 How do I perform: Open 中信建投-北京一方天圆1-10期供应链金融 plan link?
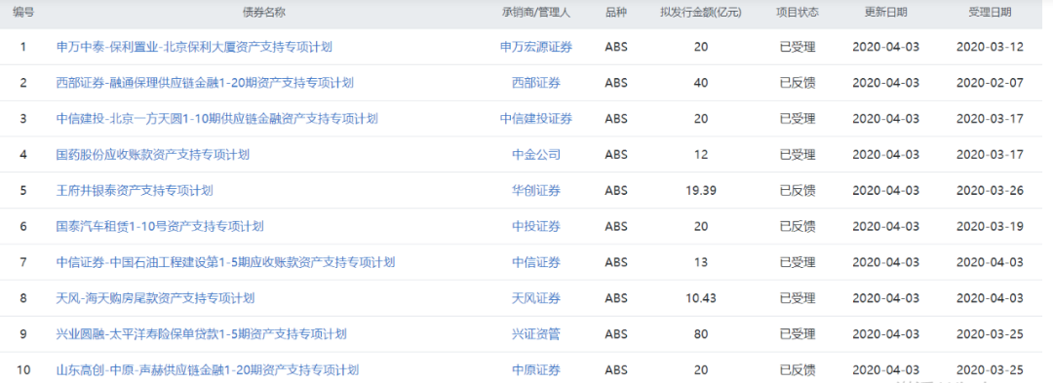coord(216,119)
